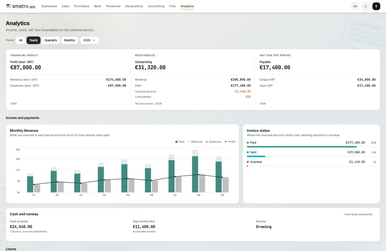Expand the 2026 year dropdown

tap(89, 40)
